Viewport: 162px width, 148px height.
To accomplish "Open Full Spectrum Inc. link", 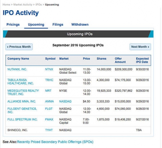I will pos(22,119).
